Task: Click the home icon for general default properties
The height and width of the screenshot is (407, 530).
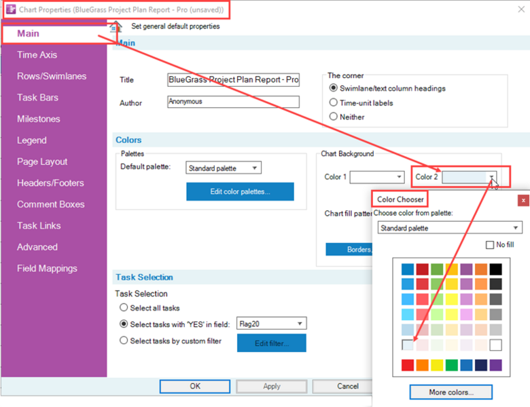Action: click(x=116, y=26)
